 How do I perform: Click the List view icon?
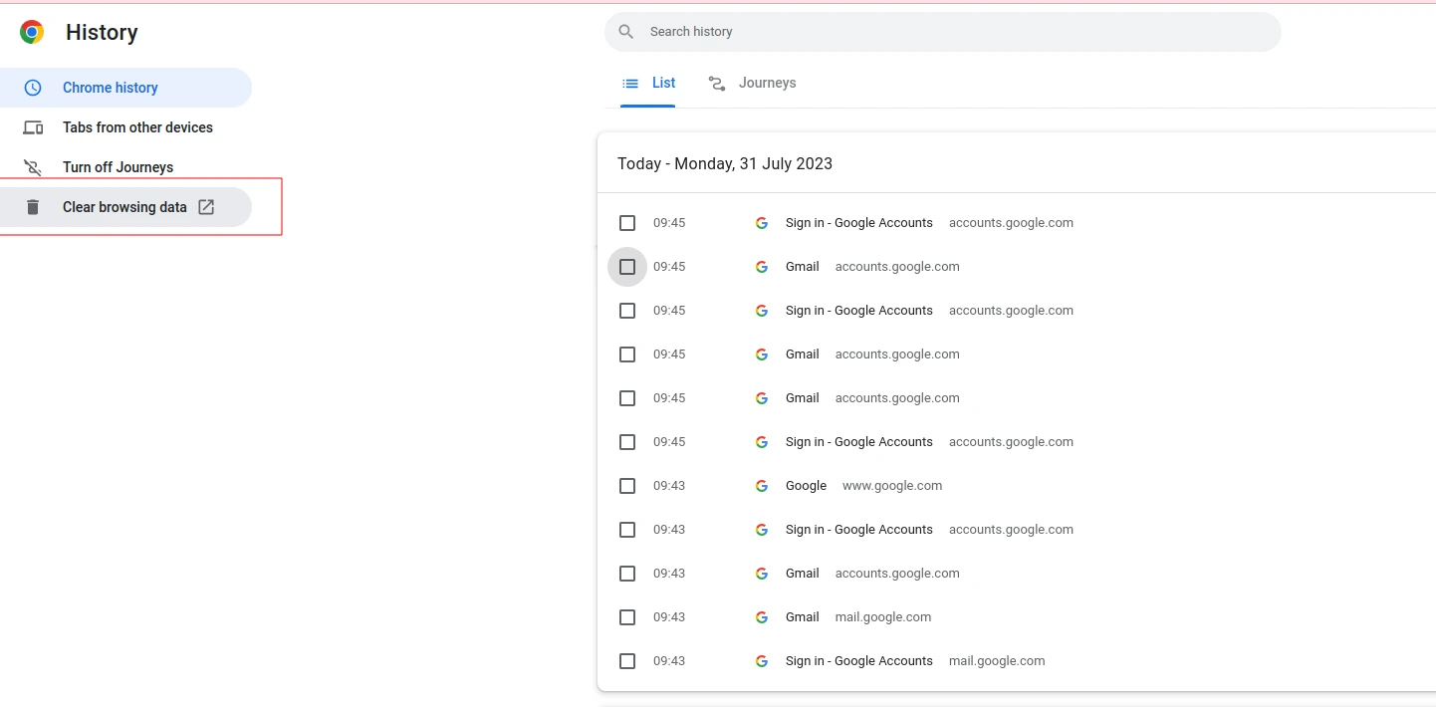pos(630,84)
